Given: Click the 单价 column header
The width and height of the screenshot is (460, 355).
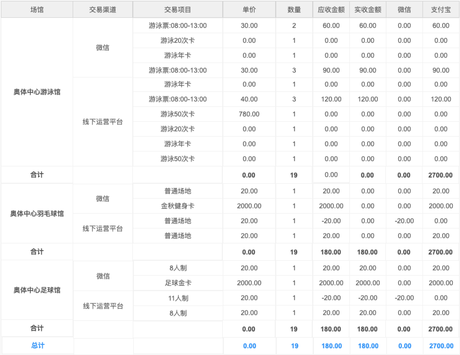Looking at the screenshot, I should pyautogui.click(x=249, y=10).
